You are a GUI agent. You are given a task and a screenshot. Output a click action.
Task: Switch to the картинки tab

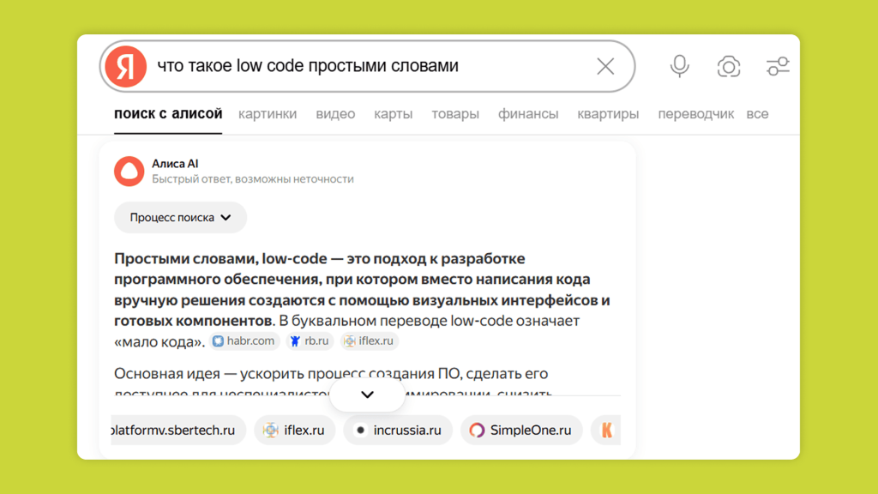pyautogui.click(x=268, y=114)
